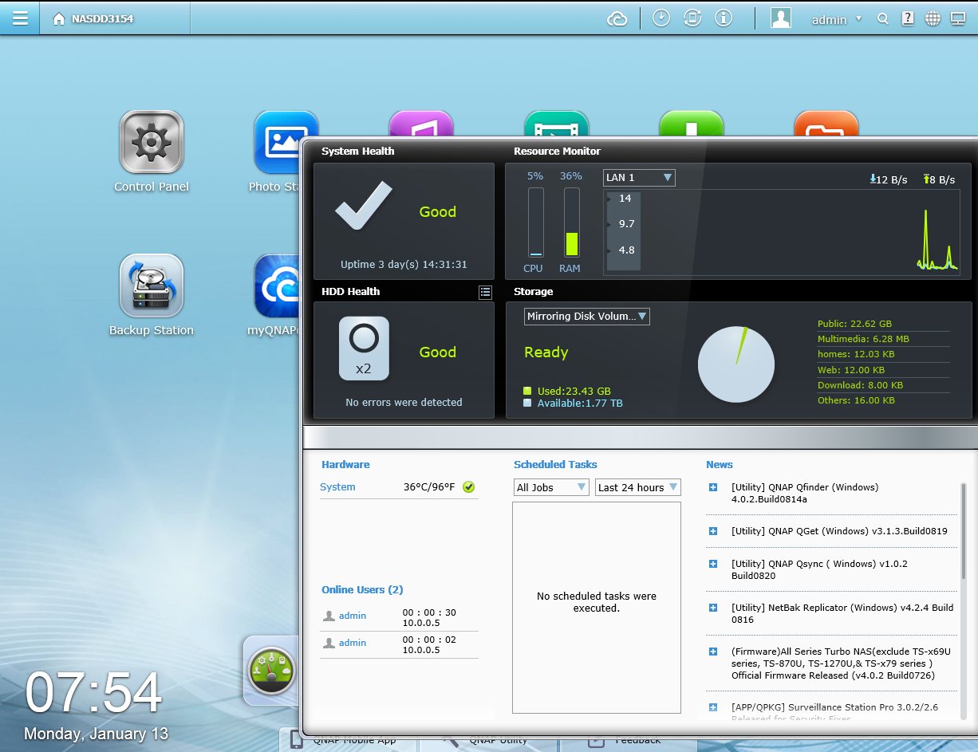
Task: Click the 'Download: 8.00 KB' storage entry
Action: point(860,385)
